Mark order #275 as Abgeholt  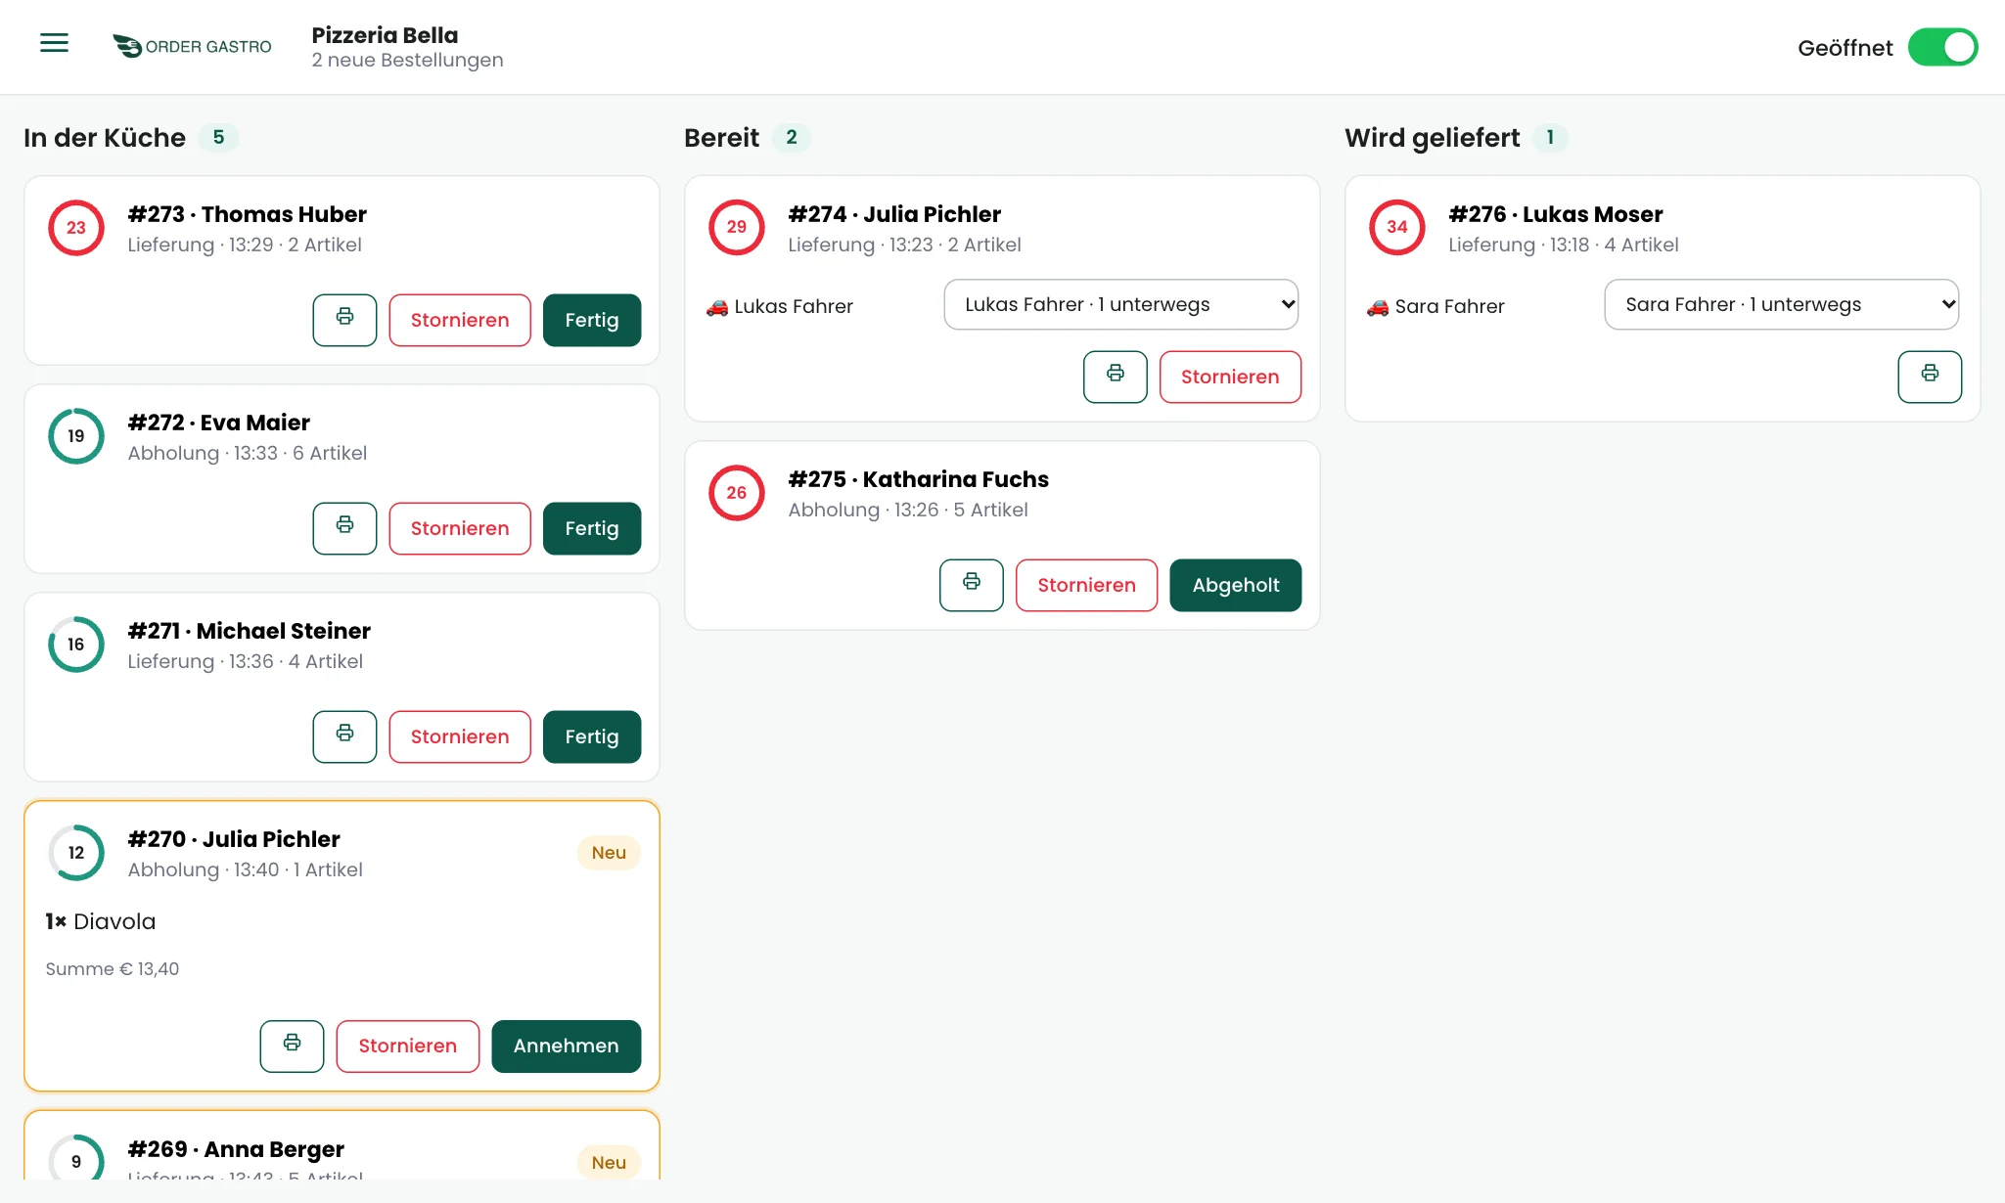1236,585
